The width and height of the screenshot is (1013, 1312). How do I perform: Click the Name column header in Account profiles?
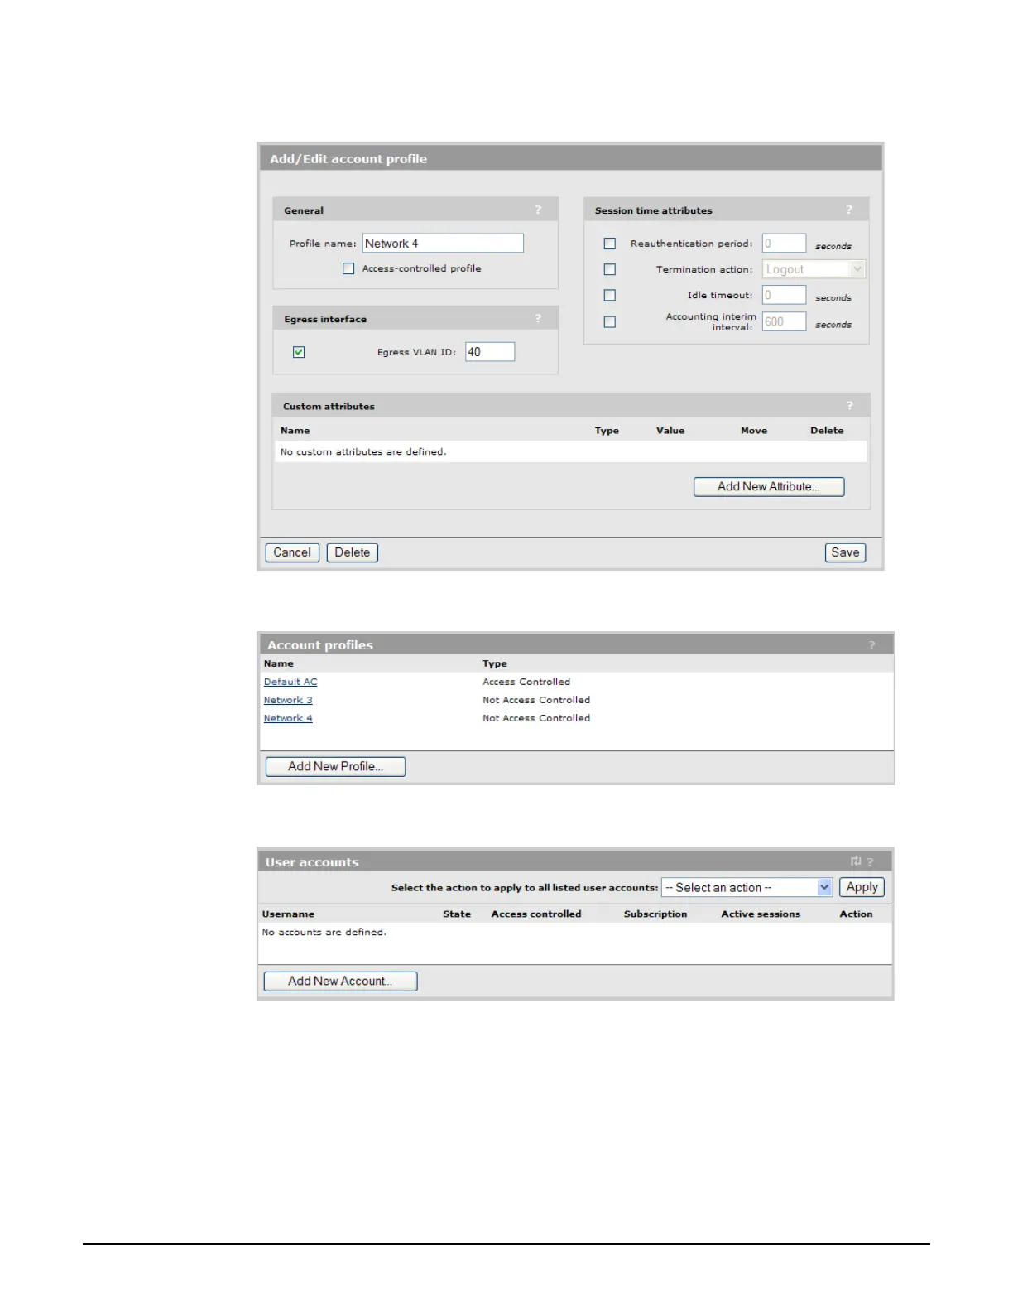click(279, 663)
